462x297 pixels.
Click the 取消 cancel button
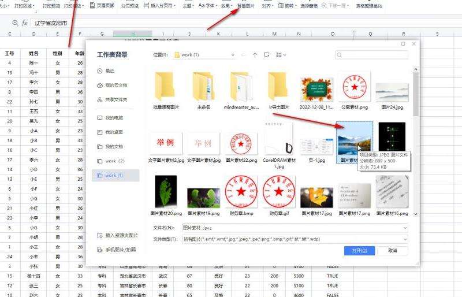(393, 251)
